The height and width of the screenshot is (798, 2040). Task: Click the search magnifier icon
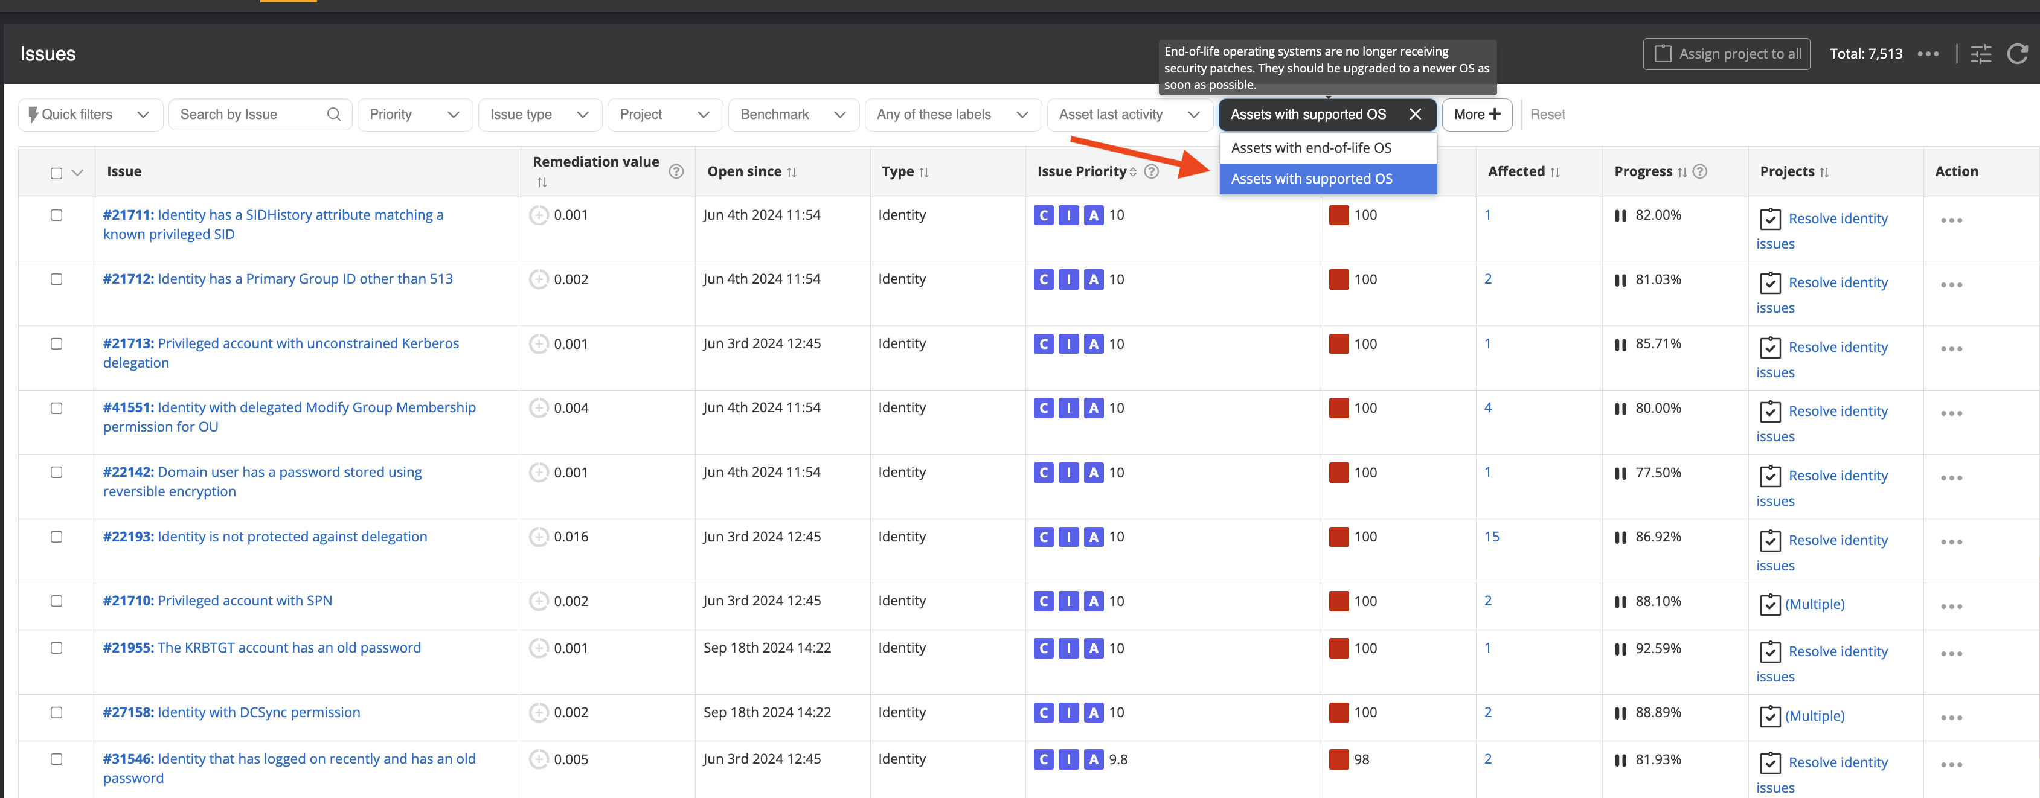coord(333,114)
